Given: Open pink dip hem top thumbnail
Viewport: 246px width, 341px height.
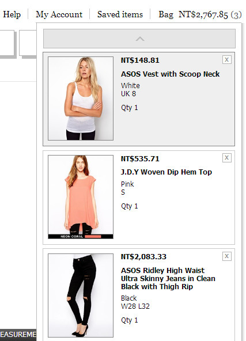Looking at the screenshot, I should [81, 197].
